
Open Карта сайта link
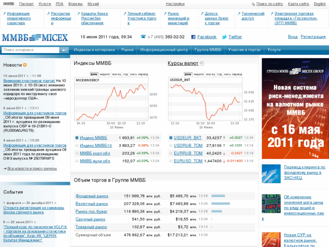[298, 4]
